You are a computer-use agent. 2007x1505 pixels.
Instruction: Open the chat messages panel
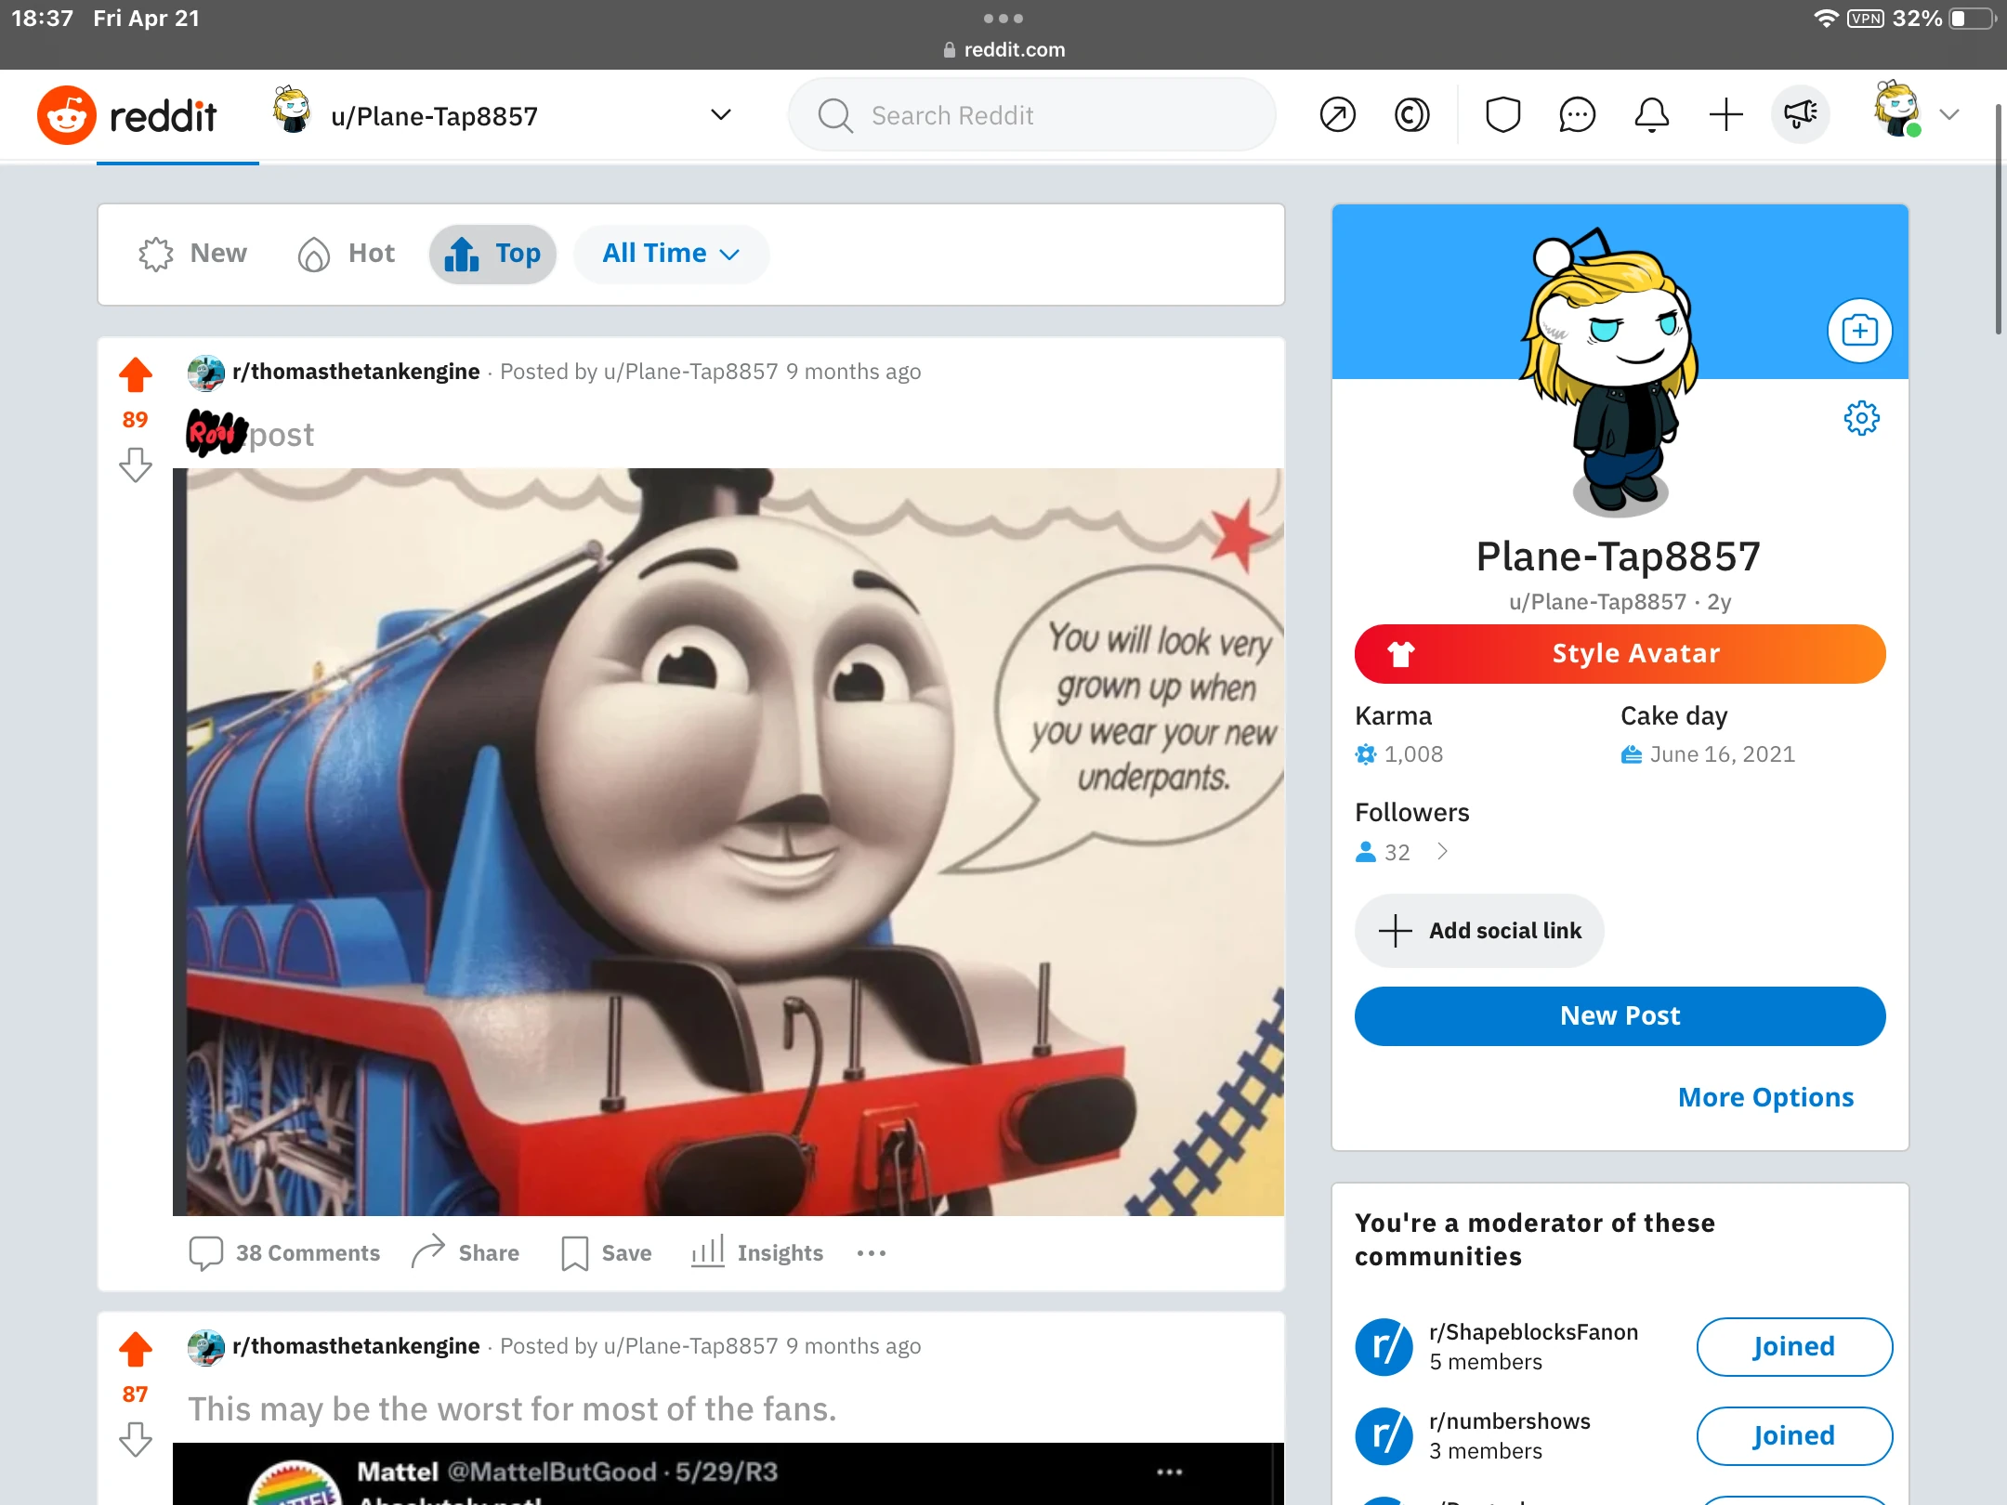pyautogui.click(x=1577, y=114)
